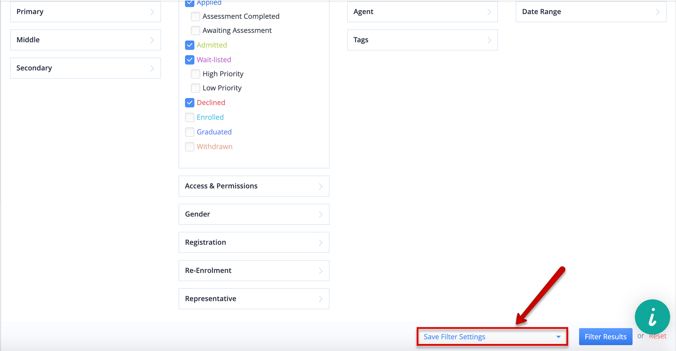This screenshot has width=676, height=351.
Task: Uncheck the Admitted status checkbox
Action: [x=190, y=45]
